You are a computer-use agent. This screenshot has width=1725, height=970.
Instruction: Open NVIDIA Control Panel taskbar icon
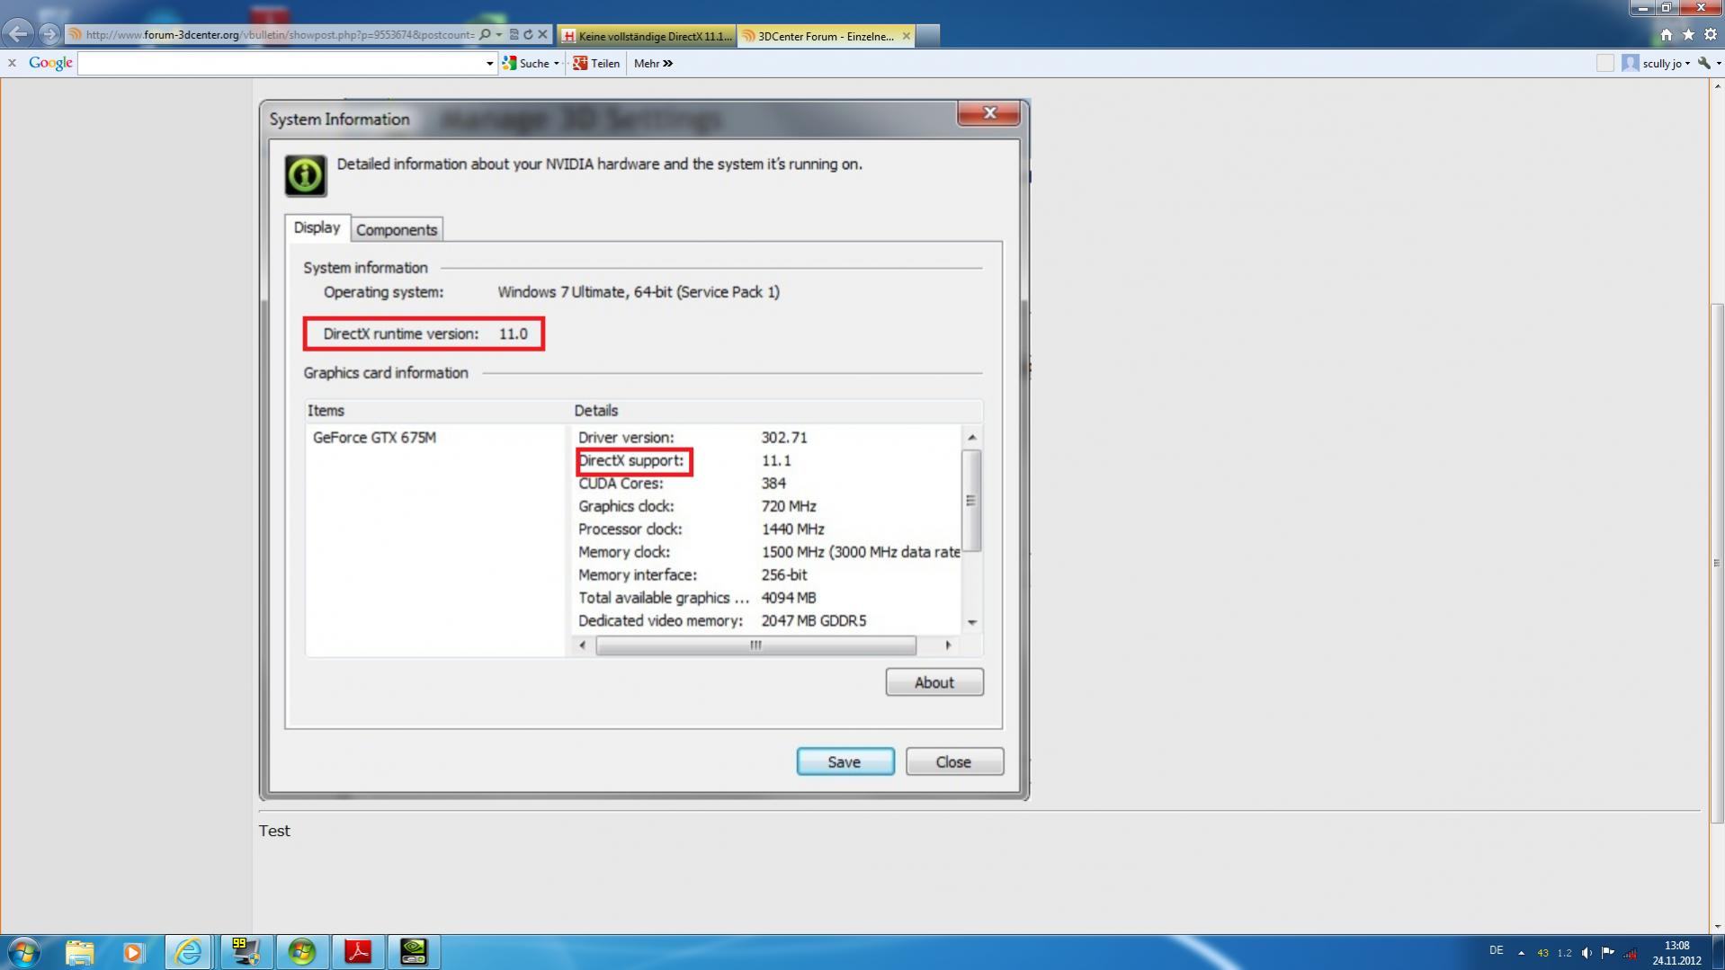(414, 952)
